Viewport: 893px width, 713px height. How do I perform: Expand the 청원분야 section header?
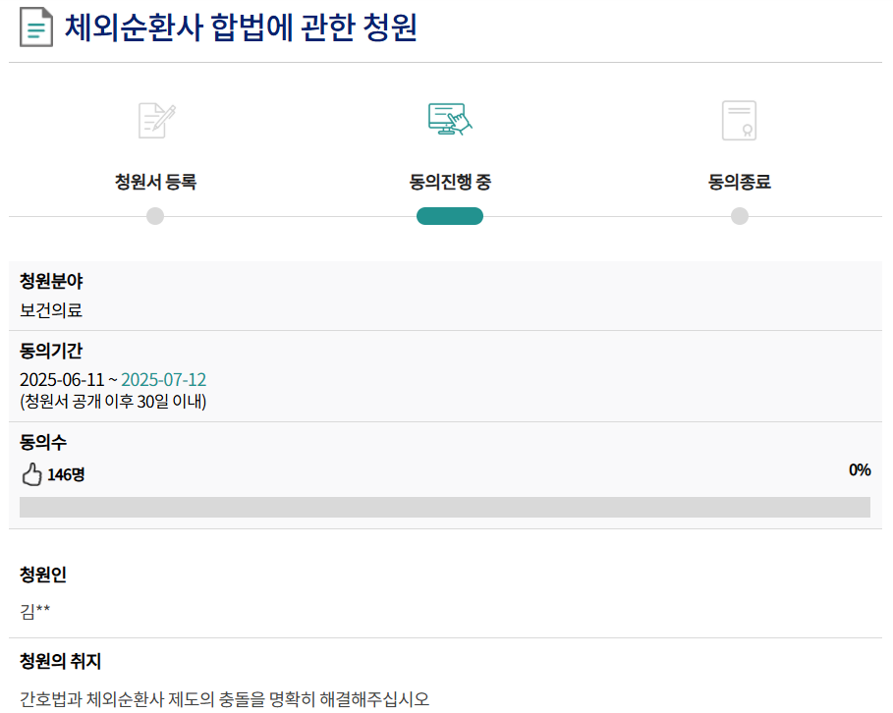46,281
